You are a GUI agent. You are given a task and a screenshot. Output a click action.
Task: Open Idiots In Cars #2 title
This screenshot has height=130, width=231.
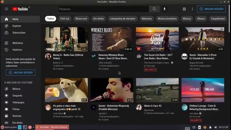[153, 106]
